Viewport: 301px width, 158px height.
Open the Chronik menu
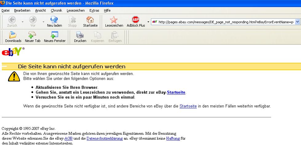tap(57, 10)
